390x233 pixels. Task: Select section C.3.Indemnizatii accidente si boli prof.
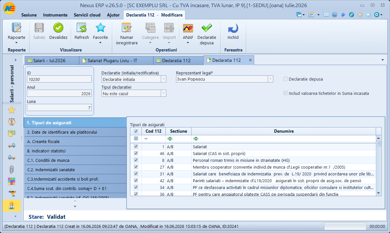[75, 179]
